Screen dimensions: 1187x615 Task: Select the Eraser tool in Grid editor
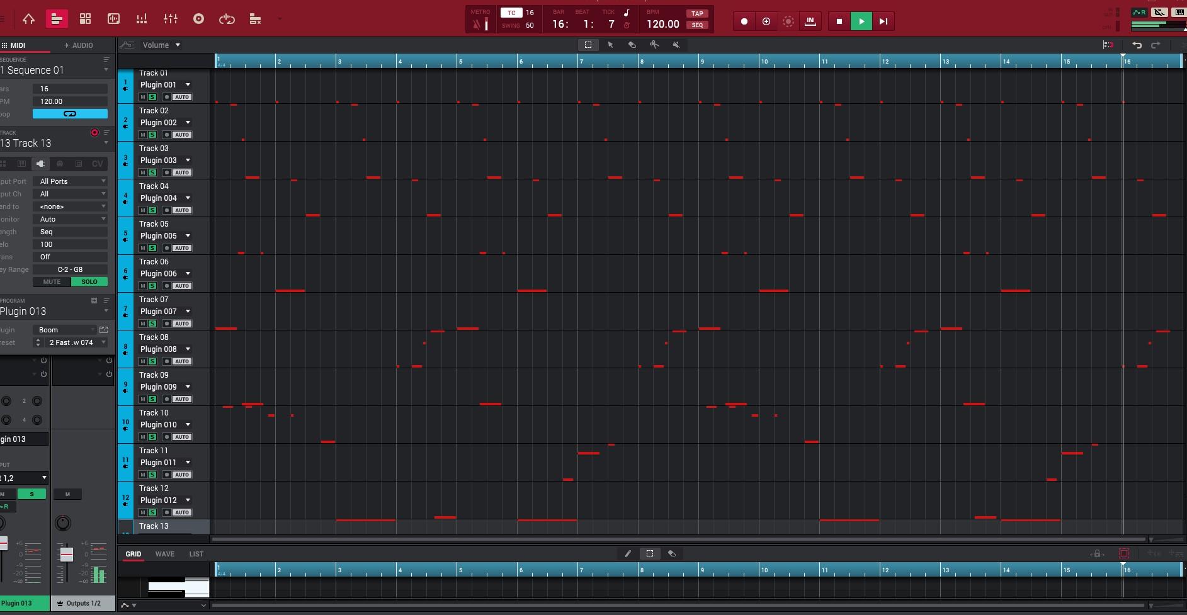[672, 553]
